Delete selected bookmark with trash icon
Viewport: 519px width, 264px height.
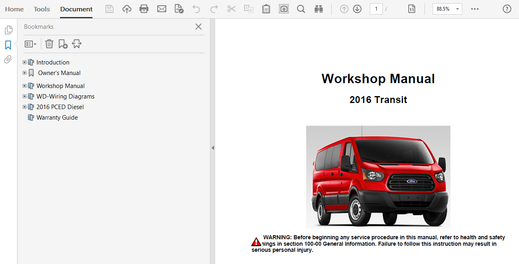(x=49, y=44)
